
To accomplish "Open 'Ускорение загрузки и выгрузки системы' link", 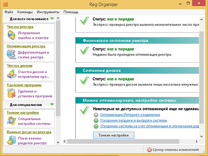I will click(x=134, y=121).
